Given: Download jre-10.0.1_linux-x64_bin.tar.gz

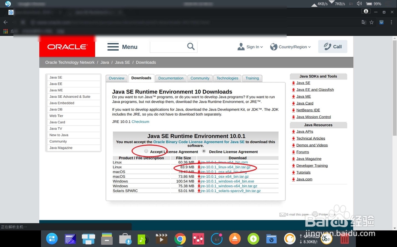Looking at the screenshot, I should click(x=225, y=167).
